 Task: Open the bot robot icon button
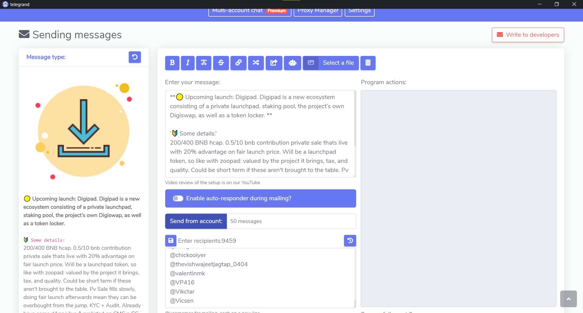[292, 63]
